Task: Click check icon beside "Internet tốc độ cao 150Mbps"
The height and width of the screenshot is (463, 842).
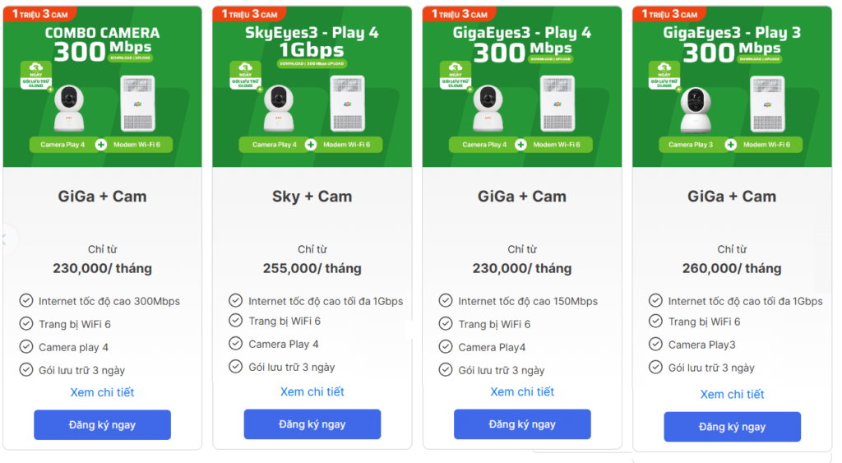Action: pyautogui.click(x=446, y=301)
